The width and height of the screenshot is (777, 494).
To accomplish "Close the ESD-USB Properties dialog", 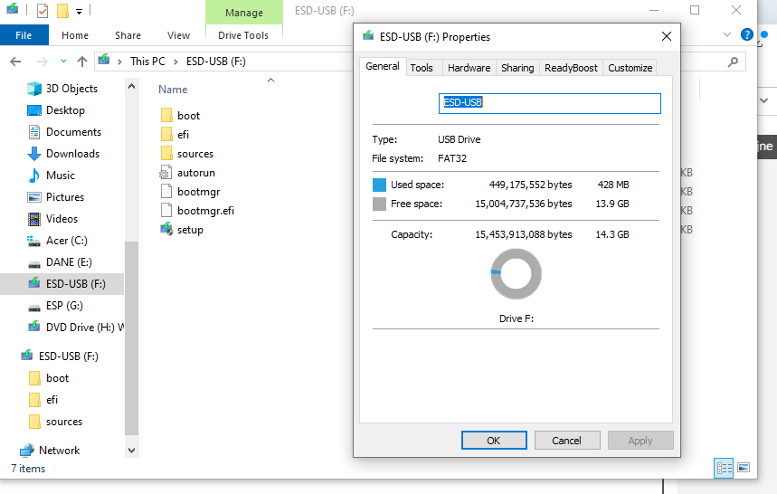I will pyautogui.click(x=667, y=37).
